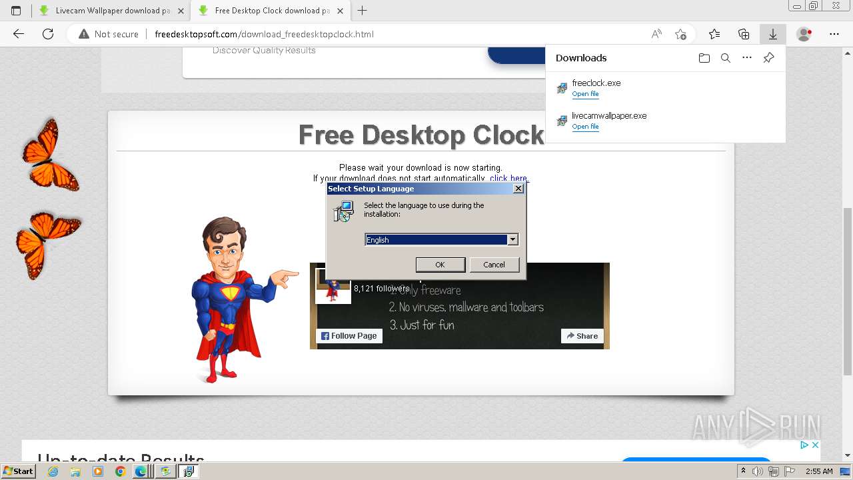Open file link under livecamwallpaper.exe
Viewport: 853px width, 480px height.
585,127
